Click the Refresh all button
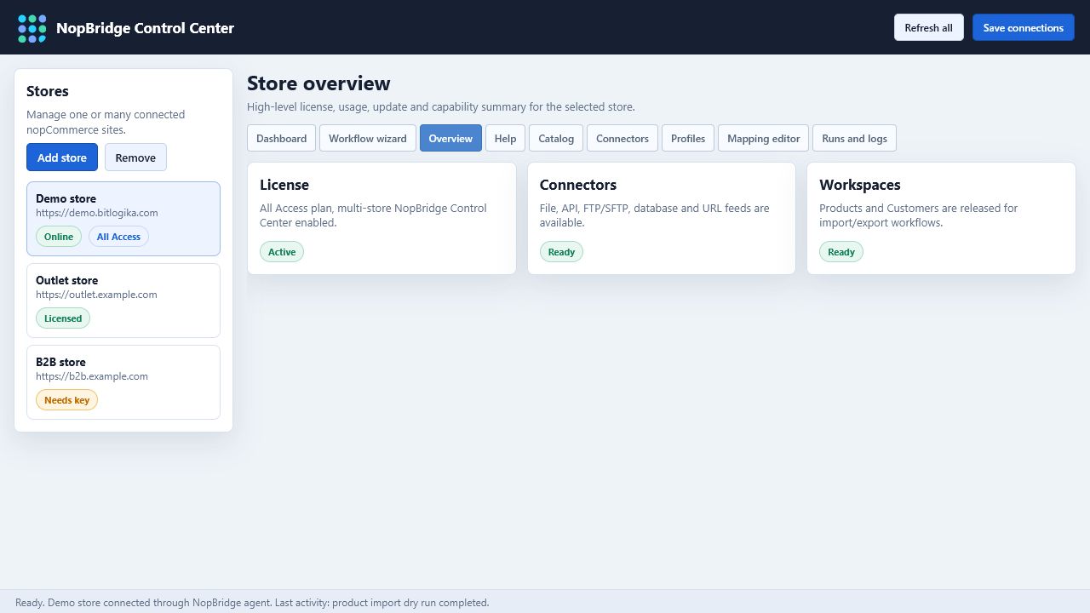The image size is (1090, 613). [928, 27]
